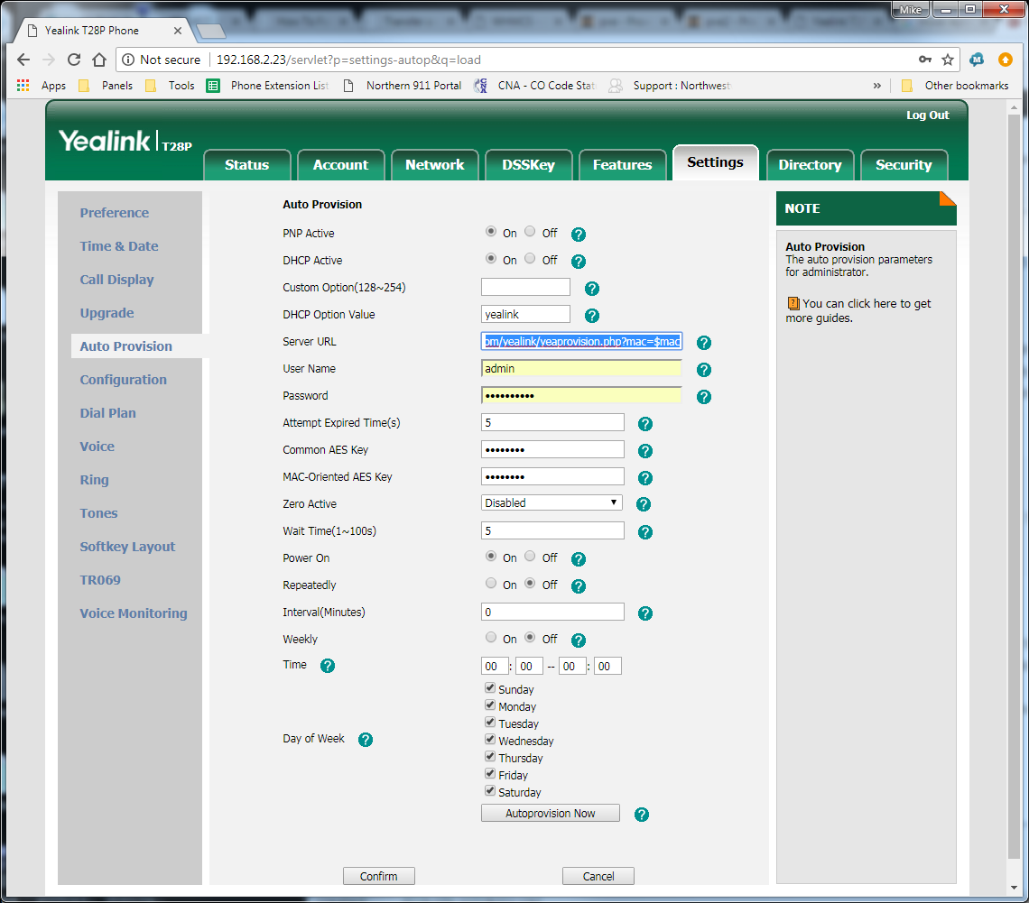
Task: Open the Voice Monitoring sidebar page
Action: tap(134, 613)
